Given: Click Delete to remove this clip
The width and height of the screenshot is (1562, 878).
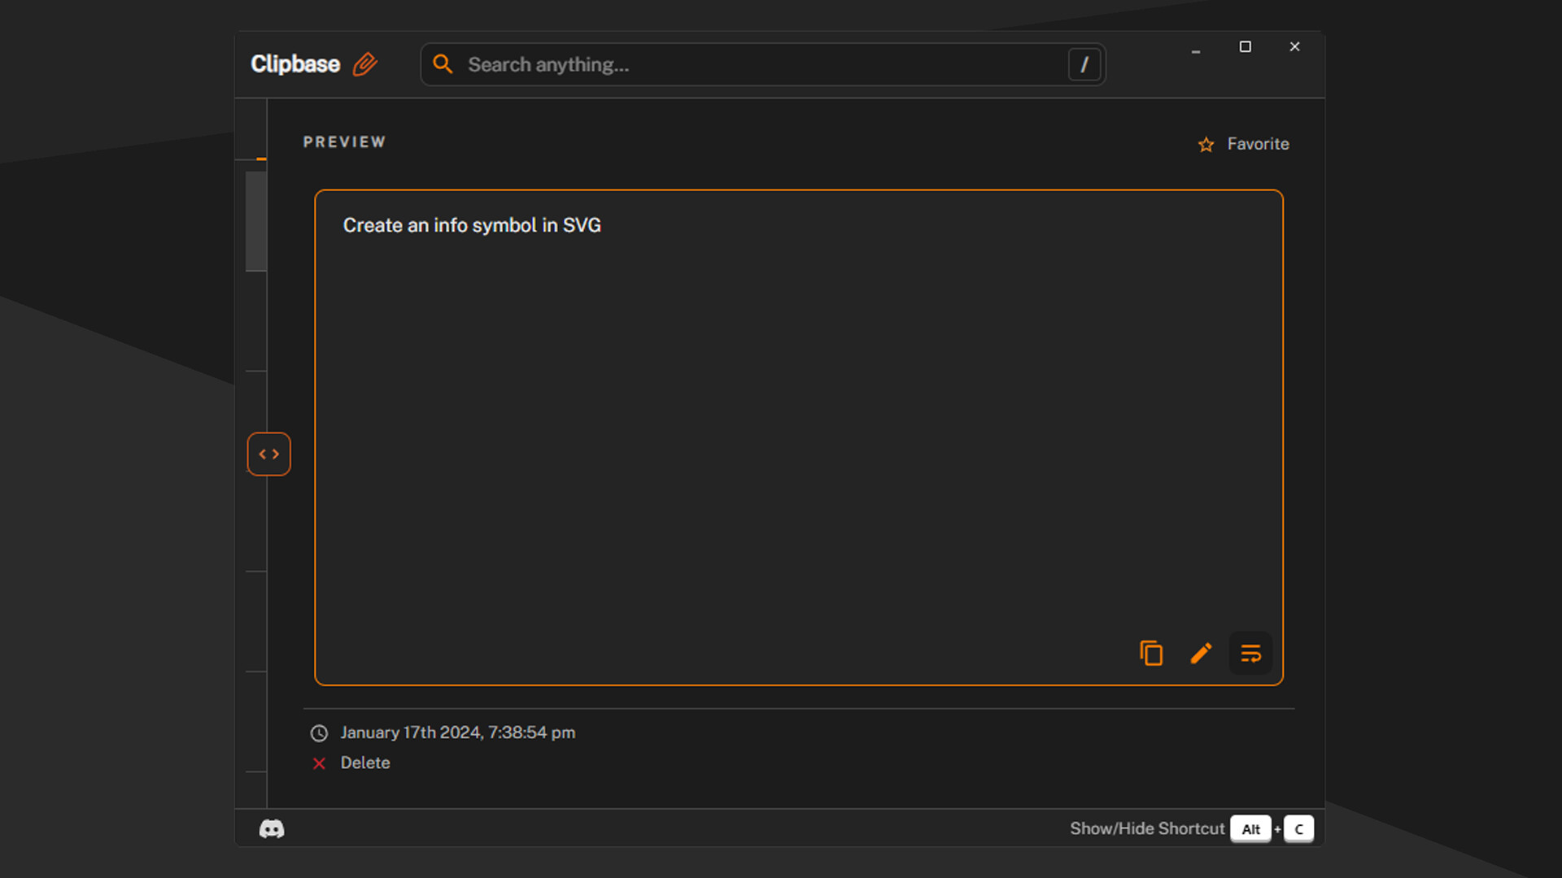Looking at the screenshot, I should [x=365, y=763].
